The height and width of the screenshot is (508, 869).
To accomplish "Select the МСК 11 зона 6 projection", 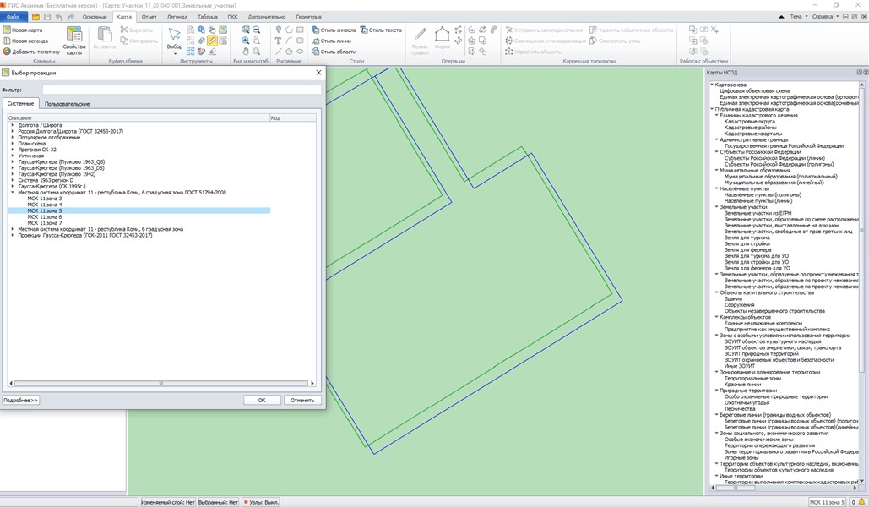I will tap(45, 217).
